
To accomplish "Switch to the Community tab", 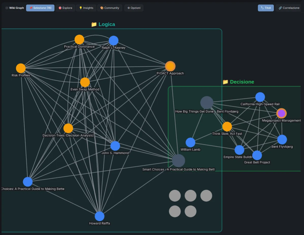I will click(x=110, y=8).
